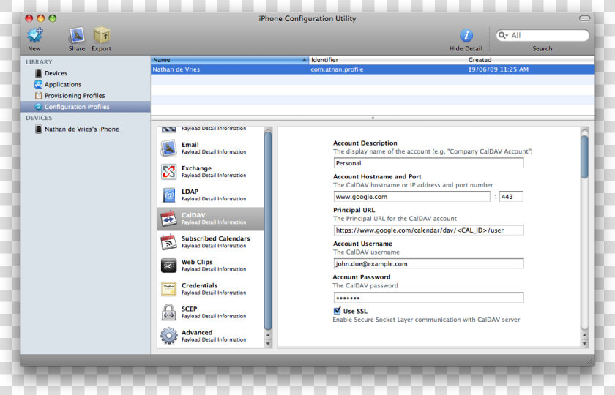Click the Account Description field

[429, 163]
